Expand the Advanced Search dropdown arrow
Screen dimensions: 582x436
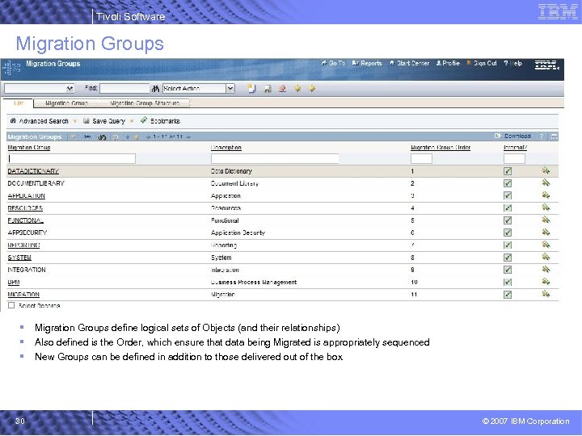click(x=75, y=121)
